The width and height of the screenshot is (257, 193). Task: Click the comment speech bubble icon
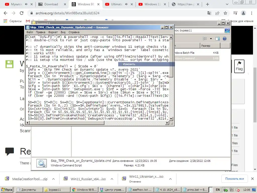[10, 151]
